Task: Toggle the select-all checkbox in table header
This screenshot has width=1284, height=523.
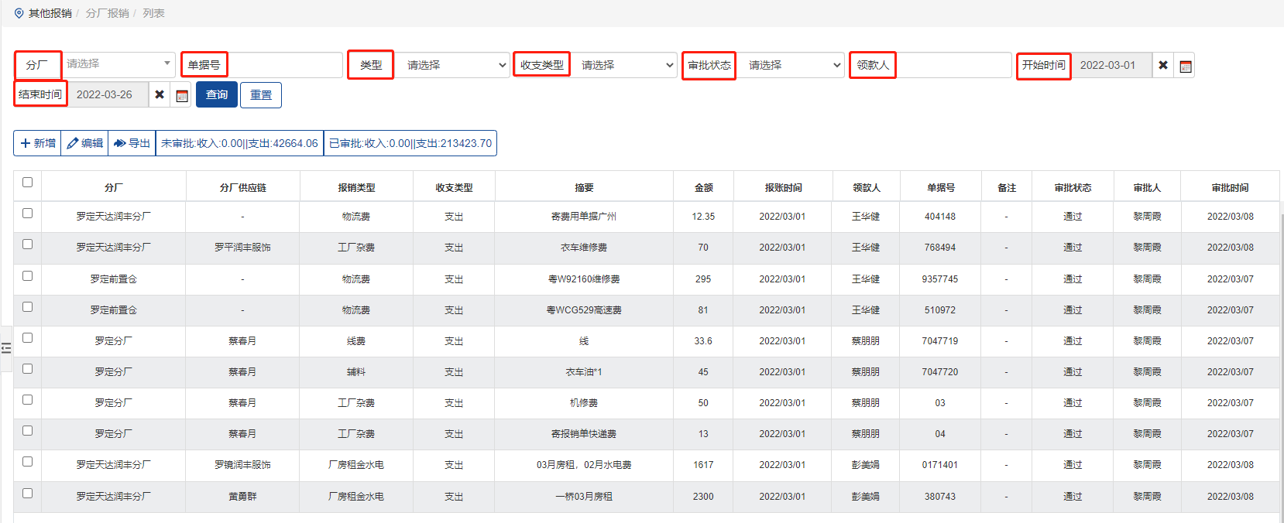Action: coord(27,183)
